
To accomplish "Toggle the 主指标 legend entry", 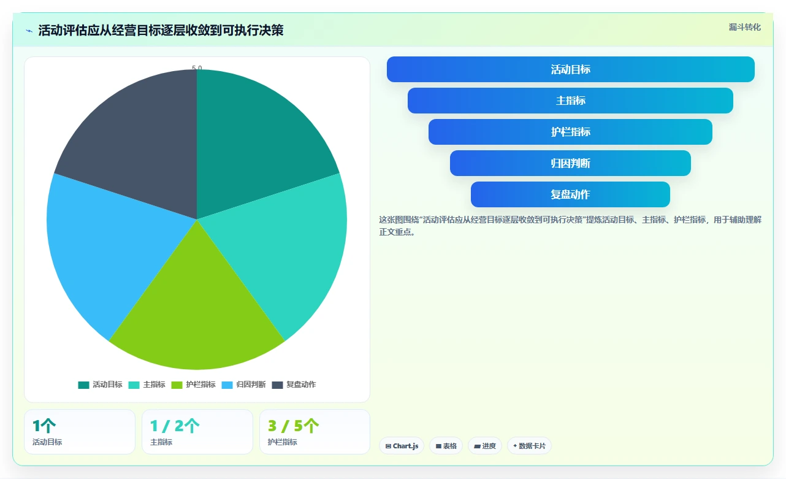I will pos(147,385).
